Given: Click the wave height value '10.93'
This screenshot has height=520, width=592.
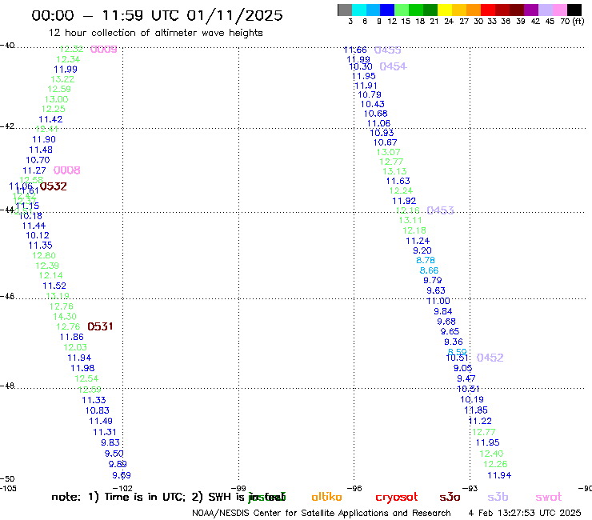Looking at the screenshot, I should pyautogui.click(x=382, y=133).
